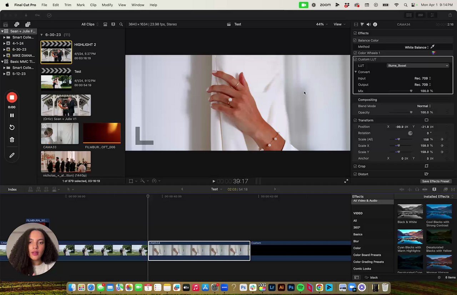Open Spotify from the Dock
The width and height of the screenshot is (457, 295).
[300, 287]
